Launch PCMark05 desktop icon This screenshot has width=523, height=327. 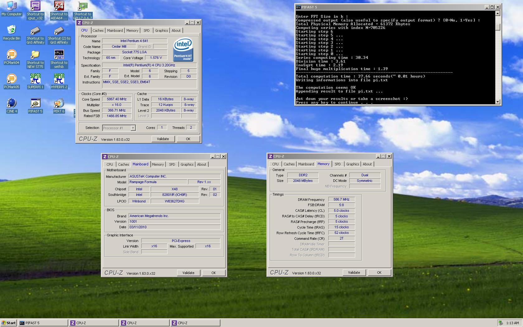pyautogui.click(x=12, y=81)
